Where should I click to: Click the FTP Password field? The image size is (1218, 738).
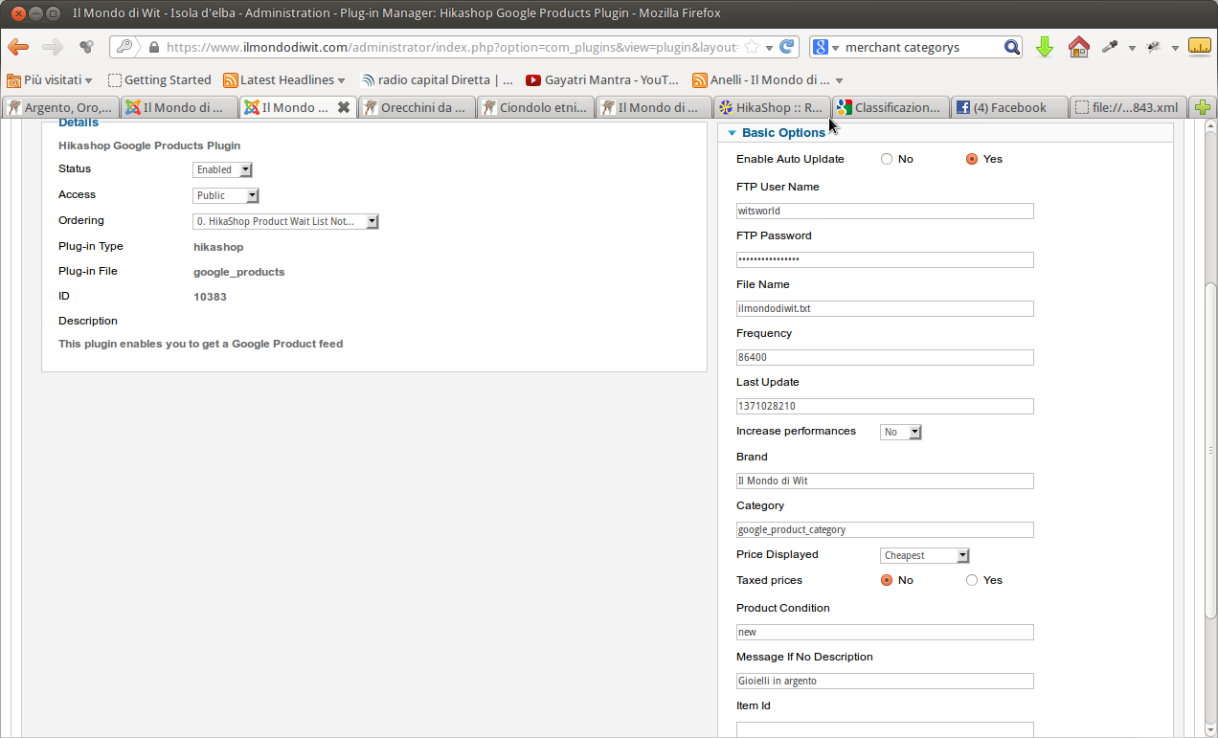pos(885,259)
